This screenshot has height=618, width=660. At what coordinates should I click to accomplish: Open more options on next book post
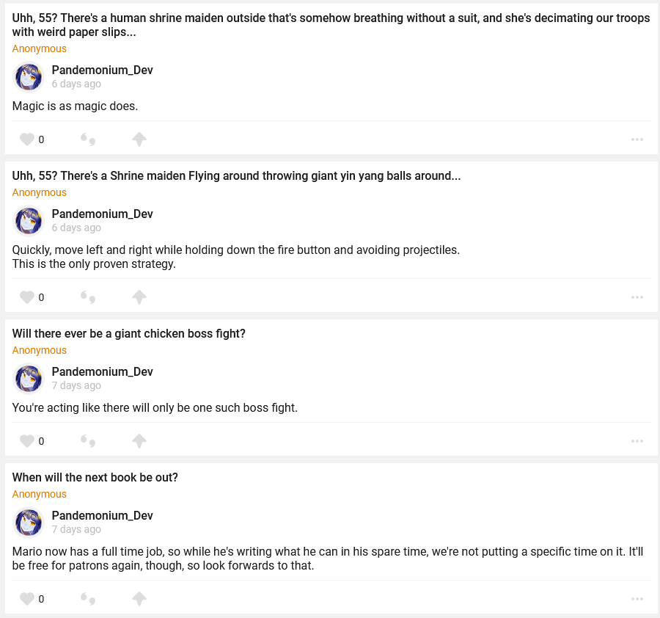[x=637, y=599]
